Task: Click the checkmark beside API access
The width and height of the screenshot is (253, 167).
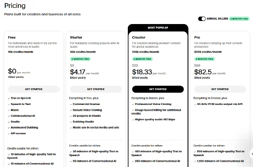Action: click(x=9, y=134)
